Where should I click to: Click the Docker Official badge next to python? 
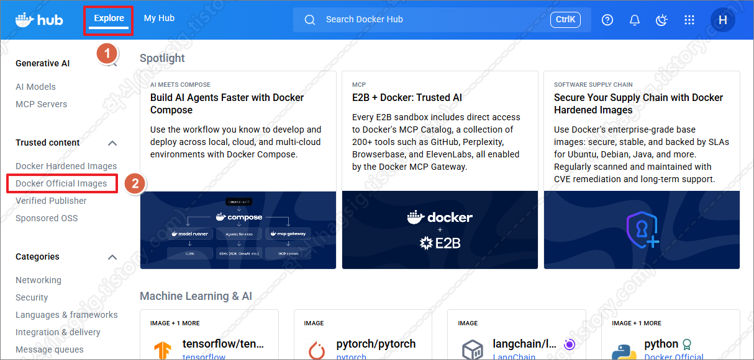click(687, 344)
